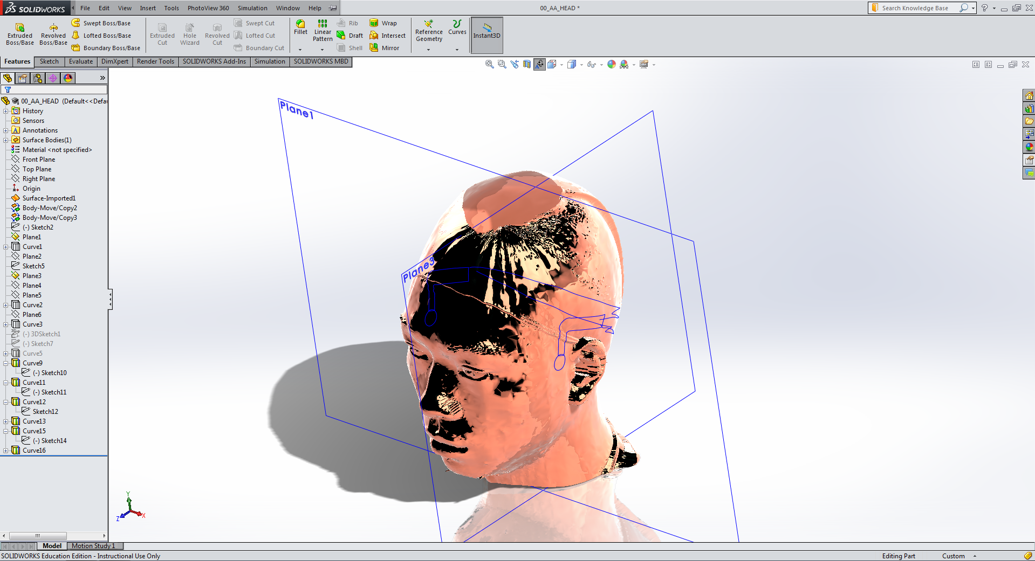
Task: Select the Plane3 tree item
Action: pyautogui.click(x=32, y=276)
